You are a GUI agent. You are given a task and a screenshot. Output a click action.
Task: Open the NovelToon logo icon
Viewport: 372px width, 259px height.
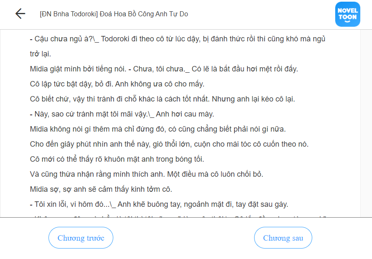pyautogui.click(x=348, y=14)
